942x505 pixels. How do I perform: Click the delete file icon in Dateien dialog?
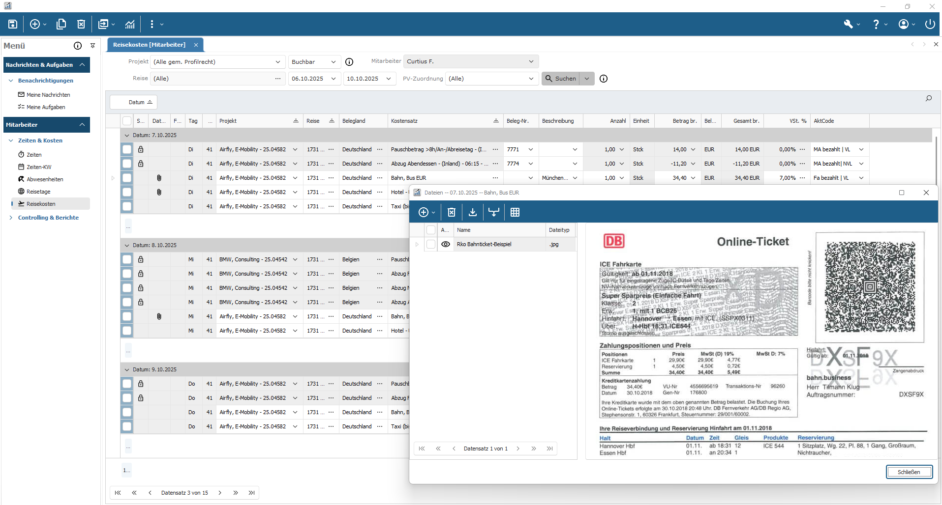pos(451,212)
